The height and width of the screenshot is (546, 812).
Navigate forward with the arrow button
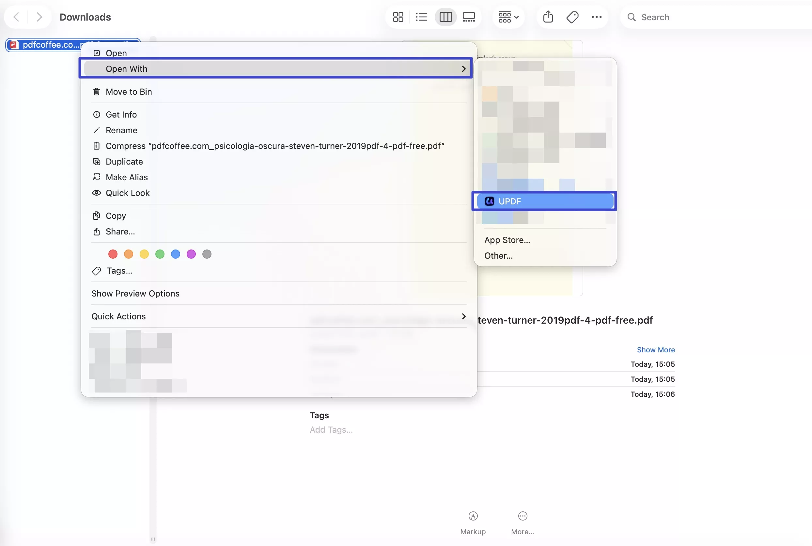click(39, 17)
